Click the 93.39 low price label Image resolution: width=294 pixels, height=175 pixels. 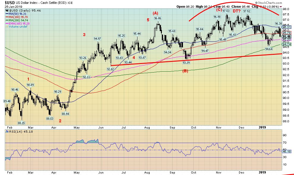(186, 62)
